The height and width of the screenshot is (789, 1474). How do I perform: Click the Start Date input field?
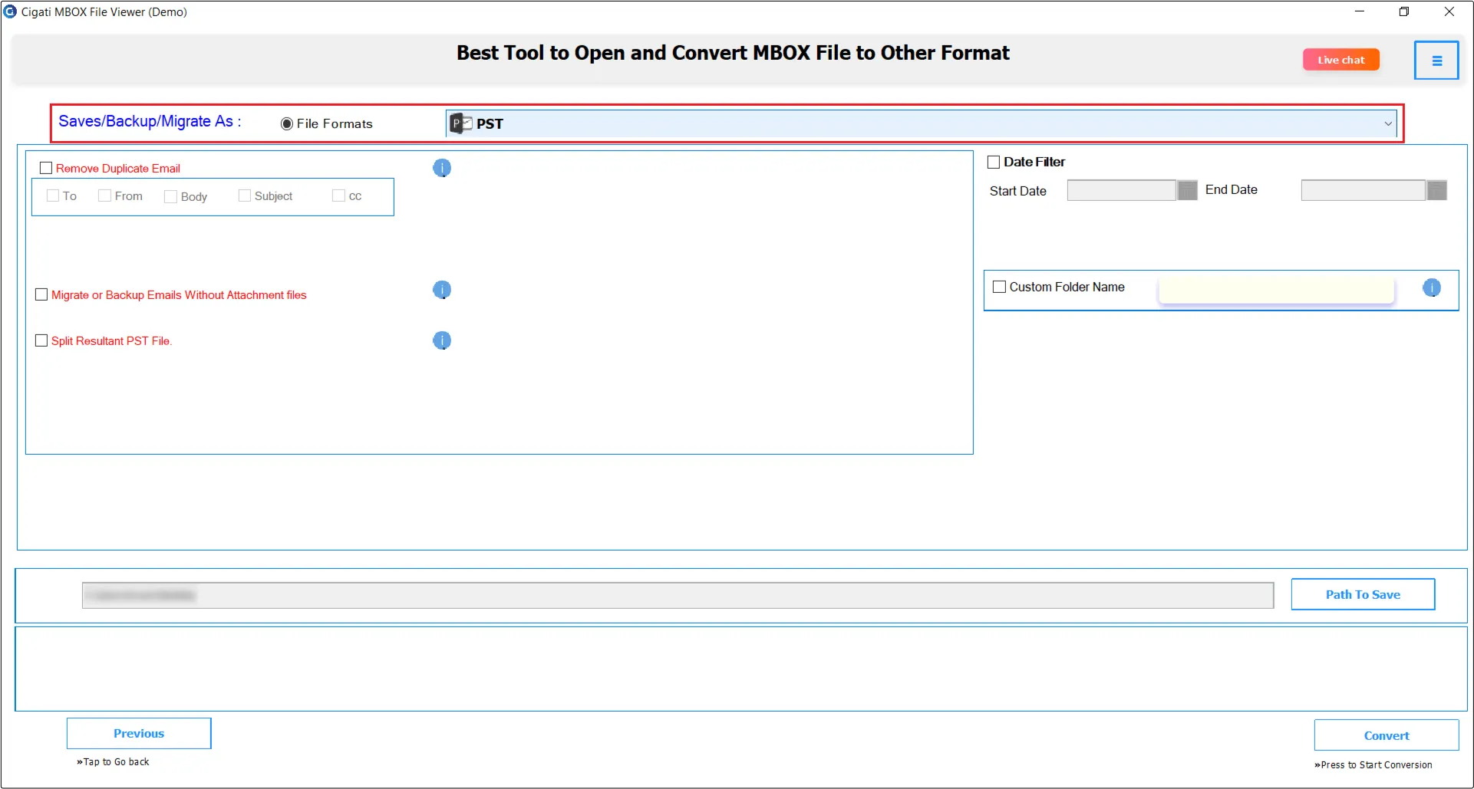tap(1121, 190)
